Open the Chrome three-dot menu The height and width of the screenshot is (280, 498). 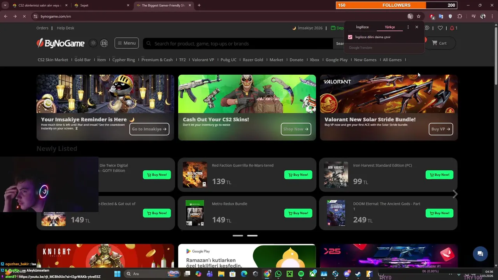(492, 16)
